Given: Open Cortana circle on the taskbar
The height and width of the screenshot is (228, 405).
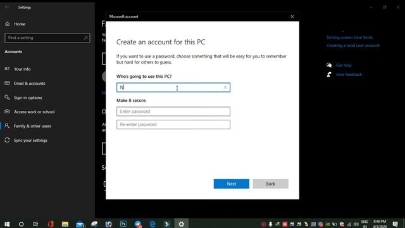Looking at the screenshot, I should (21, 224).
